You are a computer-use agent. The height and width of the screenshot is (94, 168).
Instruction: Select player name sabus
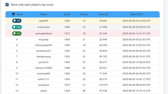[44, 91]
